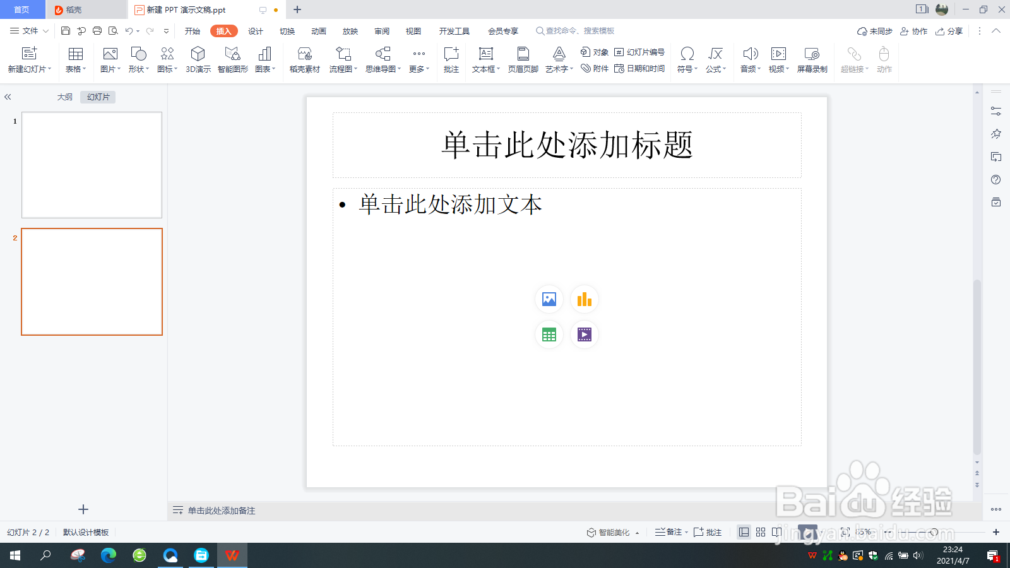Screen dimensions: 1010x568
Task: Add a comment using the 批注 tool
Action: [x=450, y=60]
